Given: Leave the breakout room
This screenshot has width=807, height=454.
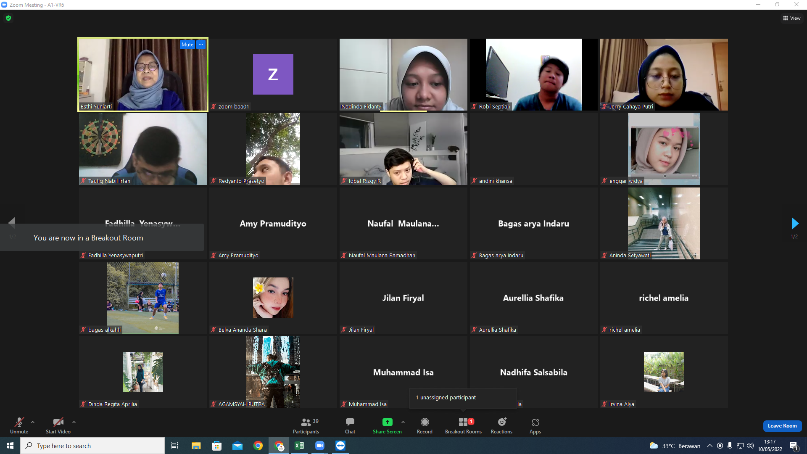Looking at the screenshot, I should click(x=782, y=426).
